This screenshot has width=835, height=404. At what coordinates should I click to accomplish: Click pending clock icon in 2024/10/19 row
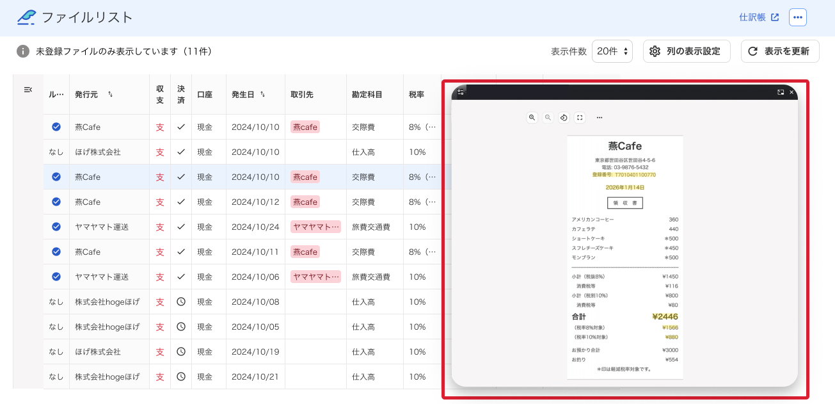[181, 351]
